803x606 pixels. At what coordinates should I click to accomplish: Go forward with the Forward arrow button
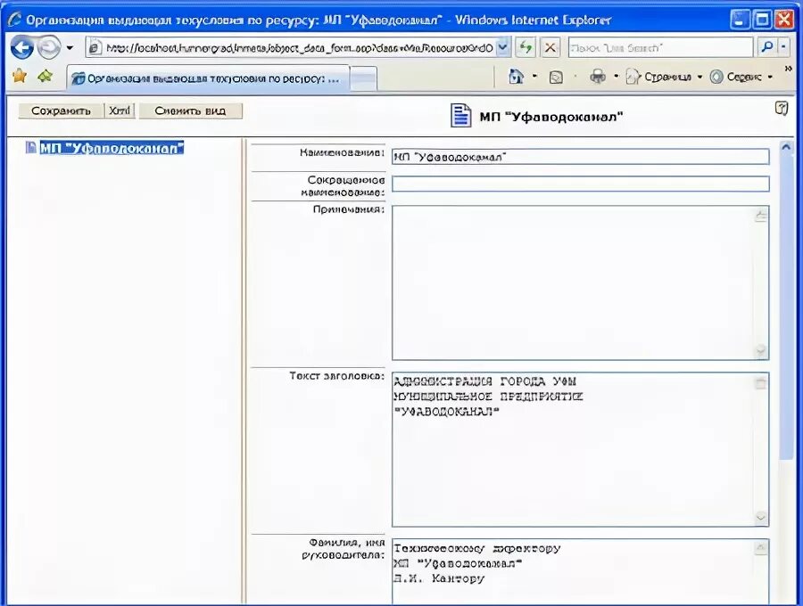[49, 48]
